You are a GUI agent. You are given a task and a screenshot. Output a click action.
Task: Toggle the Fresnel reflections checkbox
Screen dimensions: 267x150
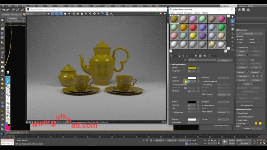[x=174, y=85]
